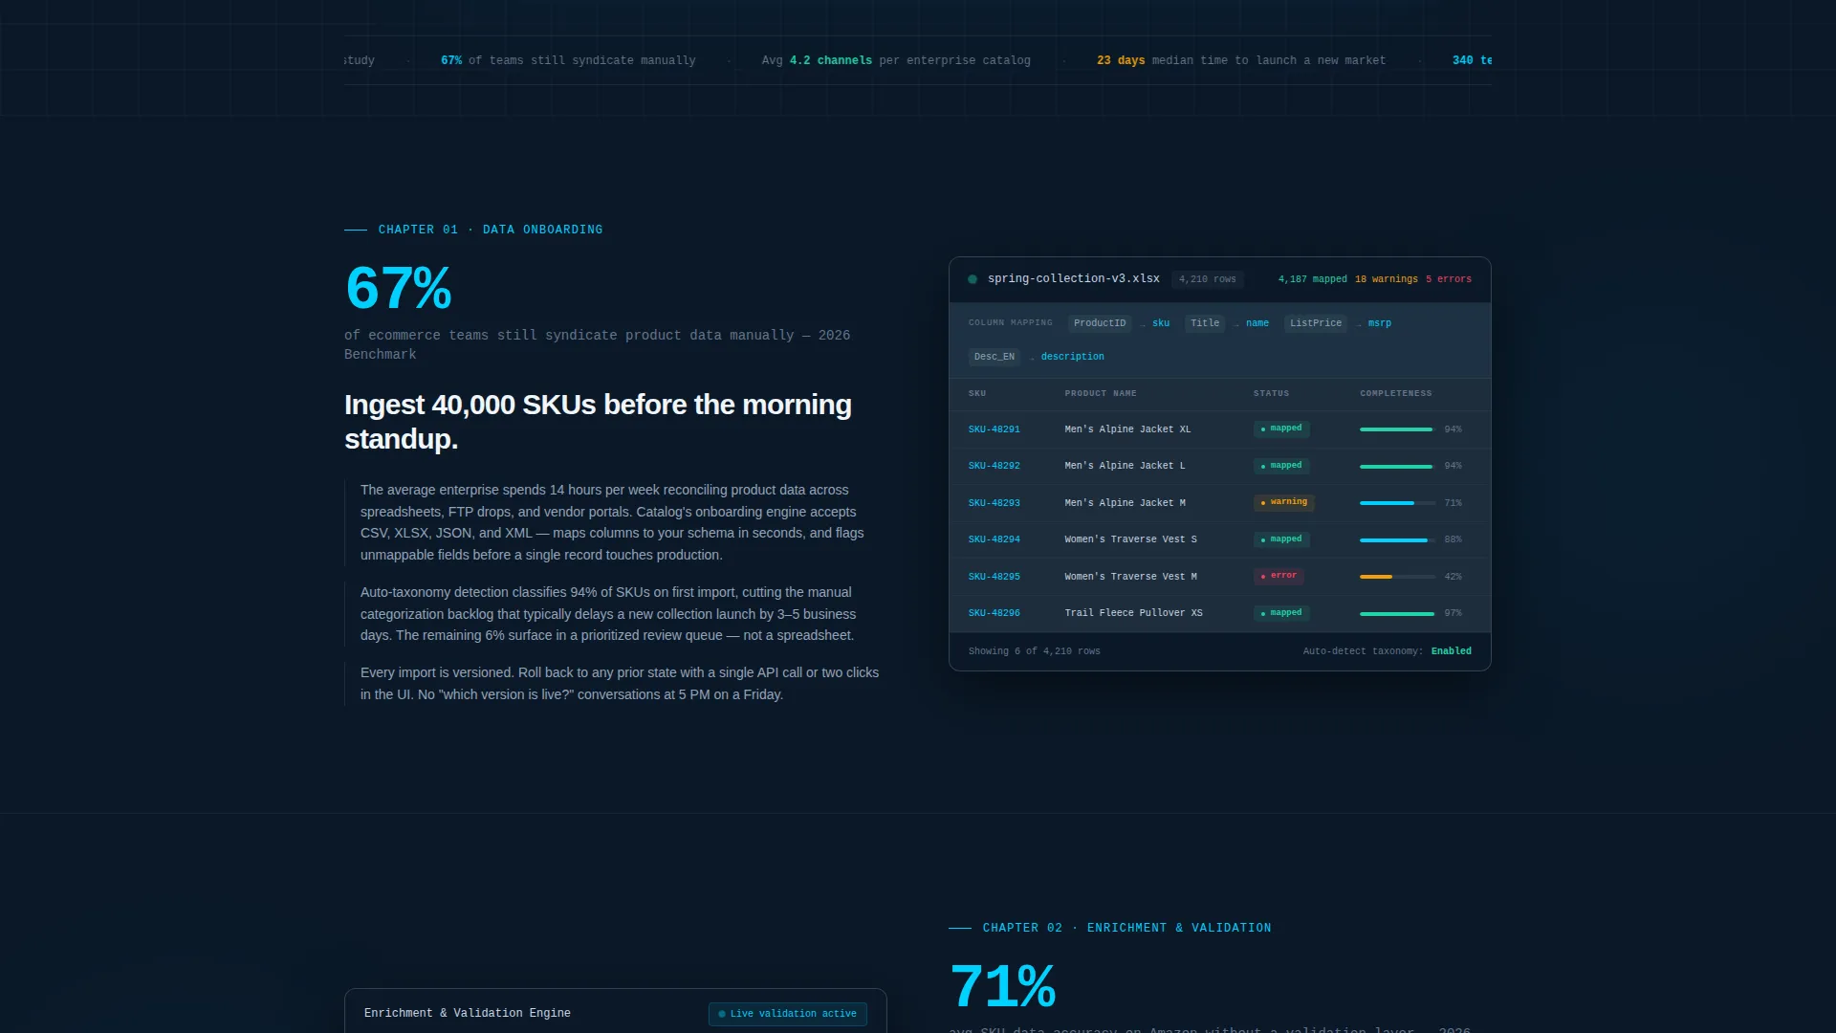Click the 5 errors count
The height and width of the screenshot is (1033, 1836).
(x=1448, y=279)
